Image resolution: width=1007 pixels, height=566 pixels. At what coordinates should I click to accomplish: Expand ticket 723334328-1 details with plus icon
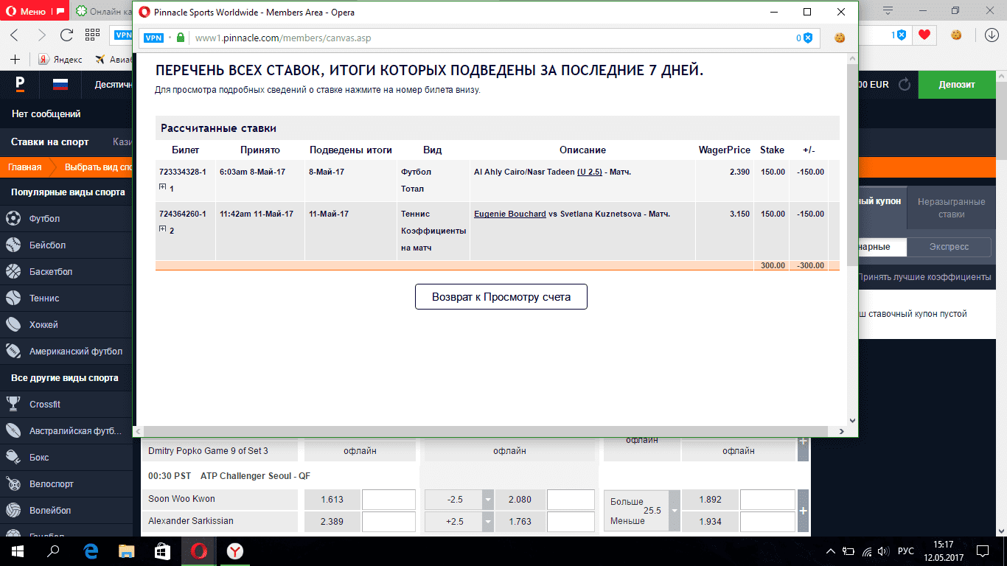pos(162,187)
